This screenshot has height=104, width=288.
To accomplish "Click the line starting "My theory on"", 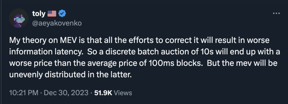I will tap(139, 41).
